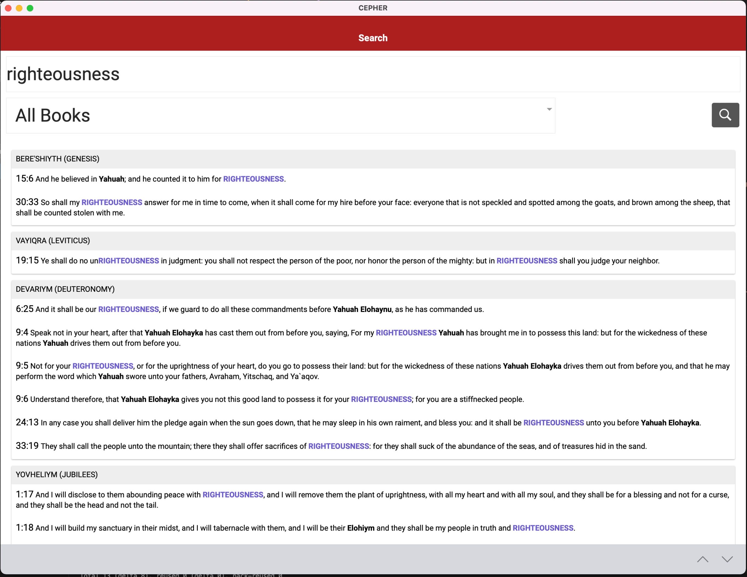Click the Search header title

pos(373,38)
